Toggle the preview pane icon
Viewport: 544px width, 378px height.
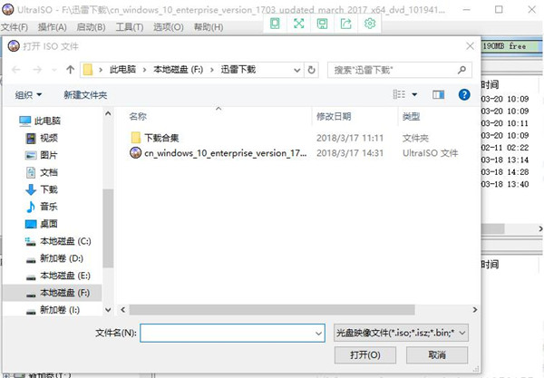438,94
